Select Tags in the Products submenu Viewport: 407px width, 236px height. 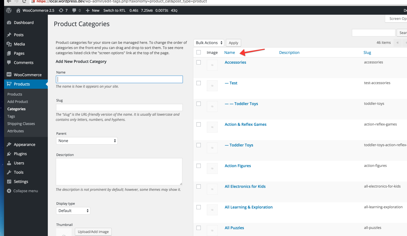pos(11,116)
